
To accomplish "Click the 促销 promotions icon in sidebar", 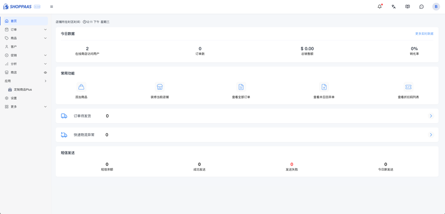I will (7, 55).
